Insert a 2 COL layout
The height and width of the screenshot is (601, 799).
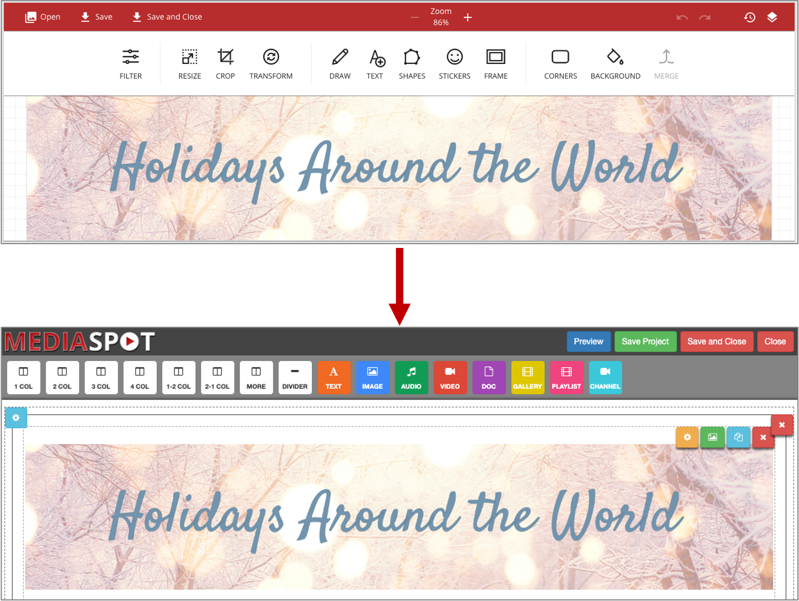point(62,377)
